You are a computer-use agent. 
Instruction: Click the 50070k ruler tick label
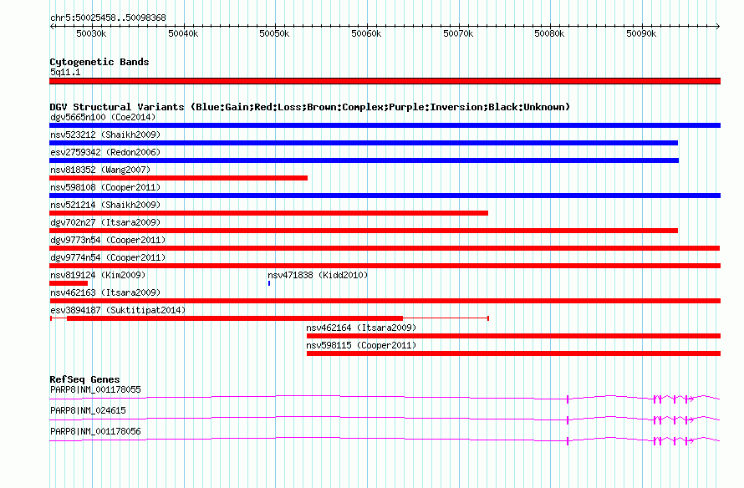click(x=458, y=34)
